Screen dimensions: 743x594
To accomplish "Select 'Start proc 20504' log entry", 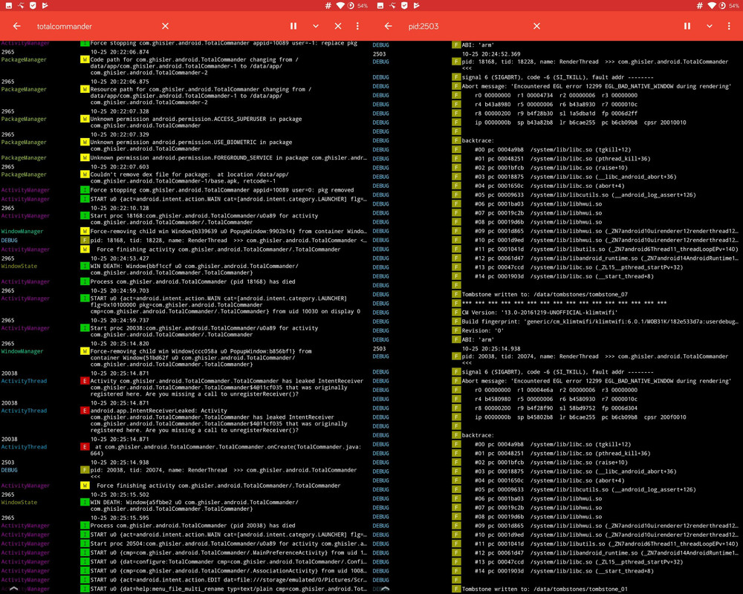I will point(185,544).
